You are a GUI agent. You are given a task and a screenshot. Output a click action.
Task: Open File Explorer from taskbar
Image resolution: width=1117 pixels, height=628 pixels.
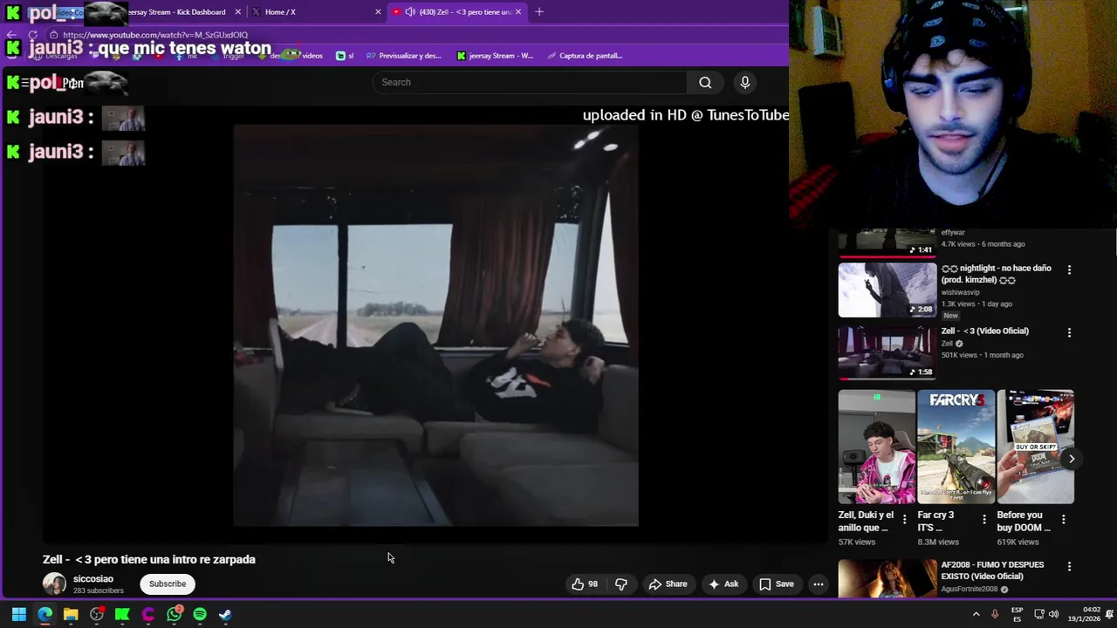(71, 614)
